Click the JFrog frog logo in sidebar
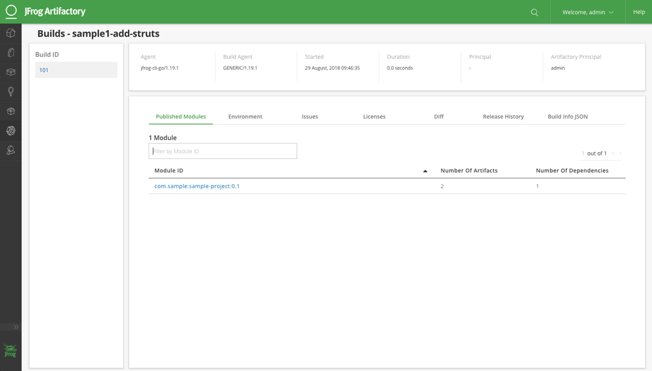The image size is (652, 371). (11, 350)
